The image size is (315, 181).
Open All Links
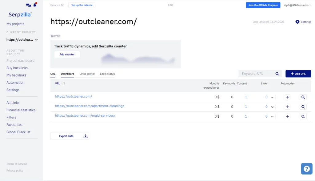[13, 103]
